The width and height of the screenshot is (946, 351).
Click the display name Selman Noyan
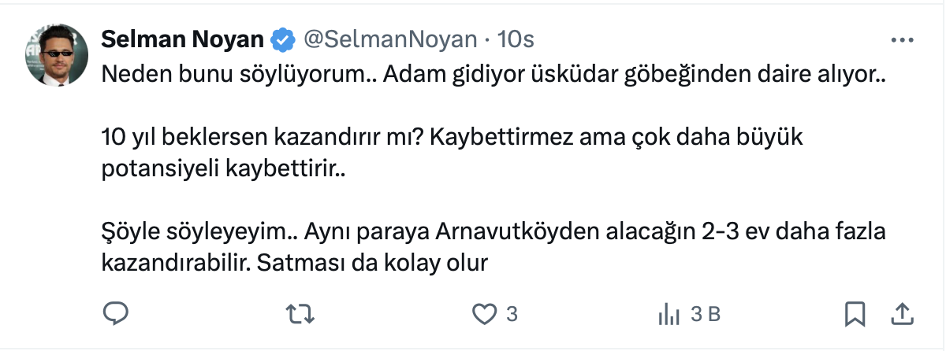[x=184, y=39]
